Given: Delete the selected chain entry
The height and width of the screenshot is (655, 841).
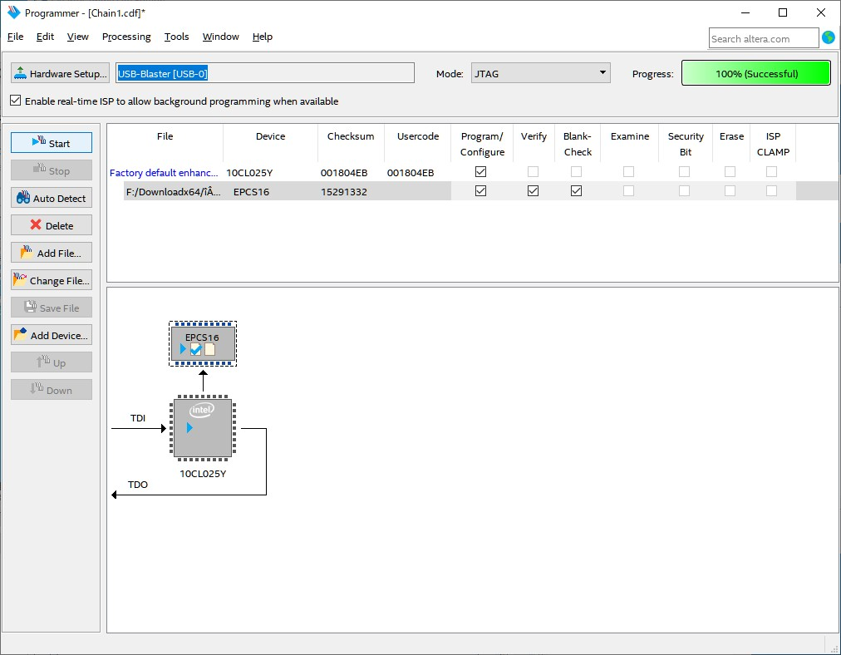Looking at the screenshot, I should (52, 224).
